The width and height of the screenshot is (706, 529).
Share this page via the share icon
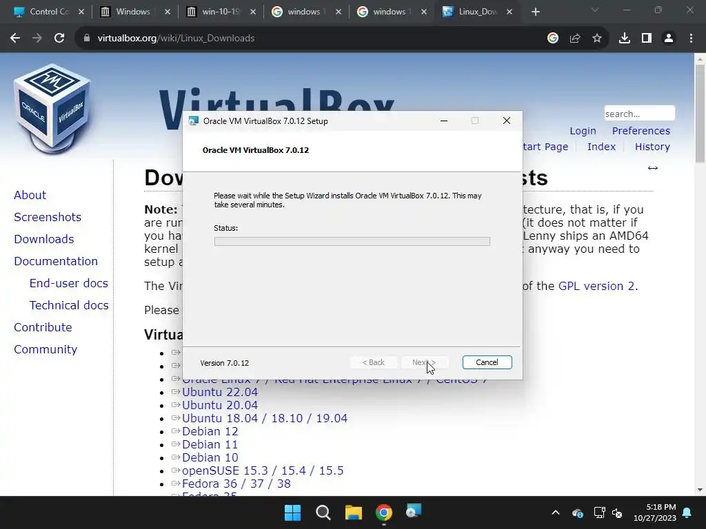point(575,39)
